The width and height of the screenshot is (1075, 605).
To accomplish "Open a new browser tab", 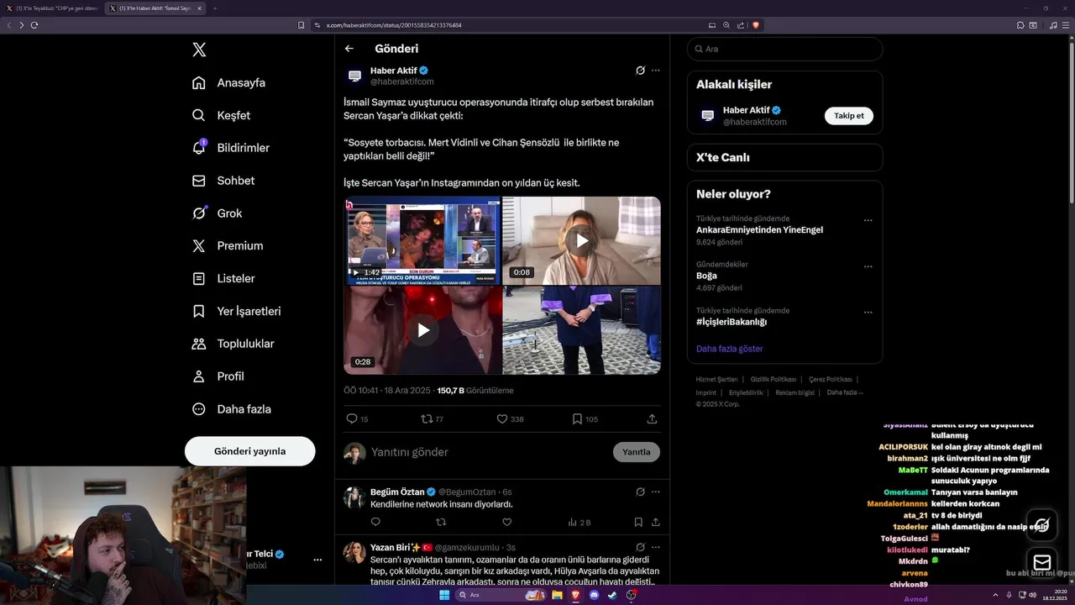I will [214, 8].
